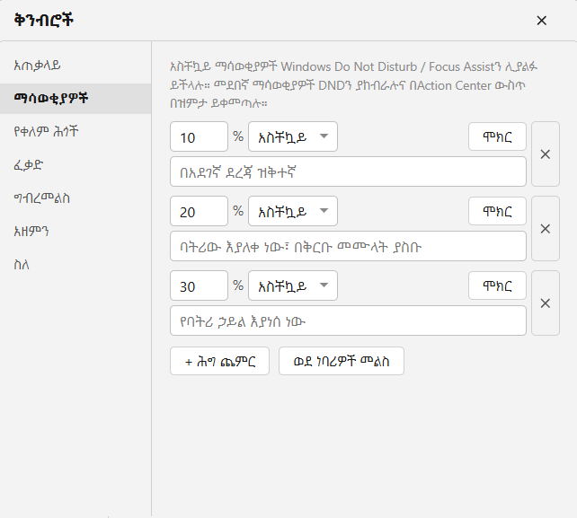Close the ቅንብሮች settings window

click(541, 21)
